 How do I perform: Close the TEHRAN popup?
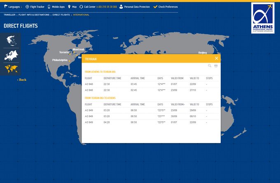pos(217,58)
